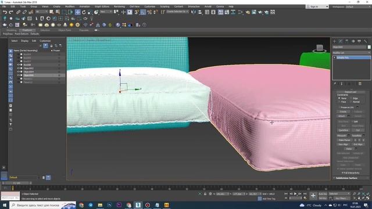
Task: Click the Play Animation button
Action: pos(295,194)
